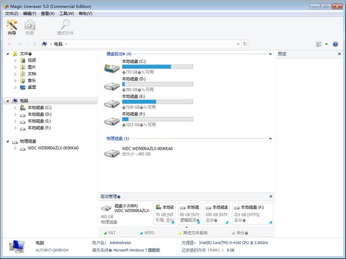This screenshot has height=259, width=346.
Task: Navigate up one level arrow
Action: click(x=35, y=44)
